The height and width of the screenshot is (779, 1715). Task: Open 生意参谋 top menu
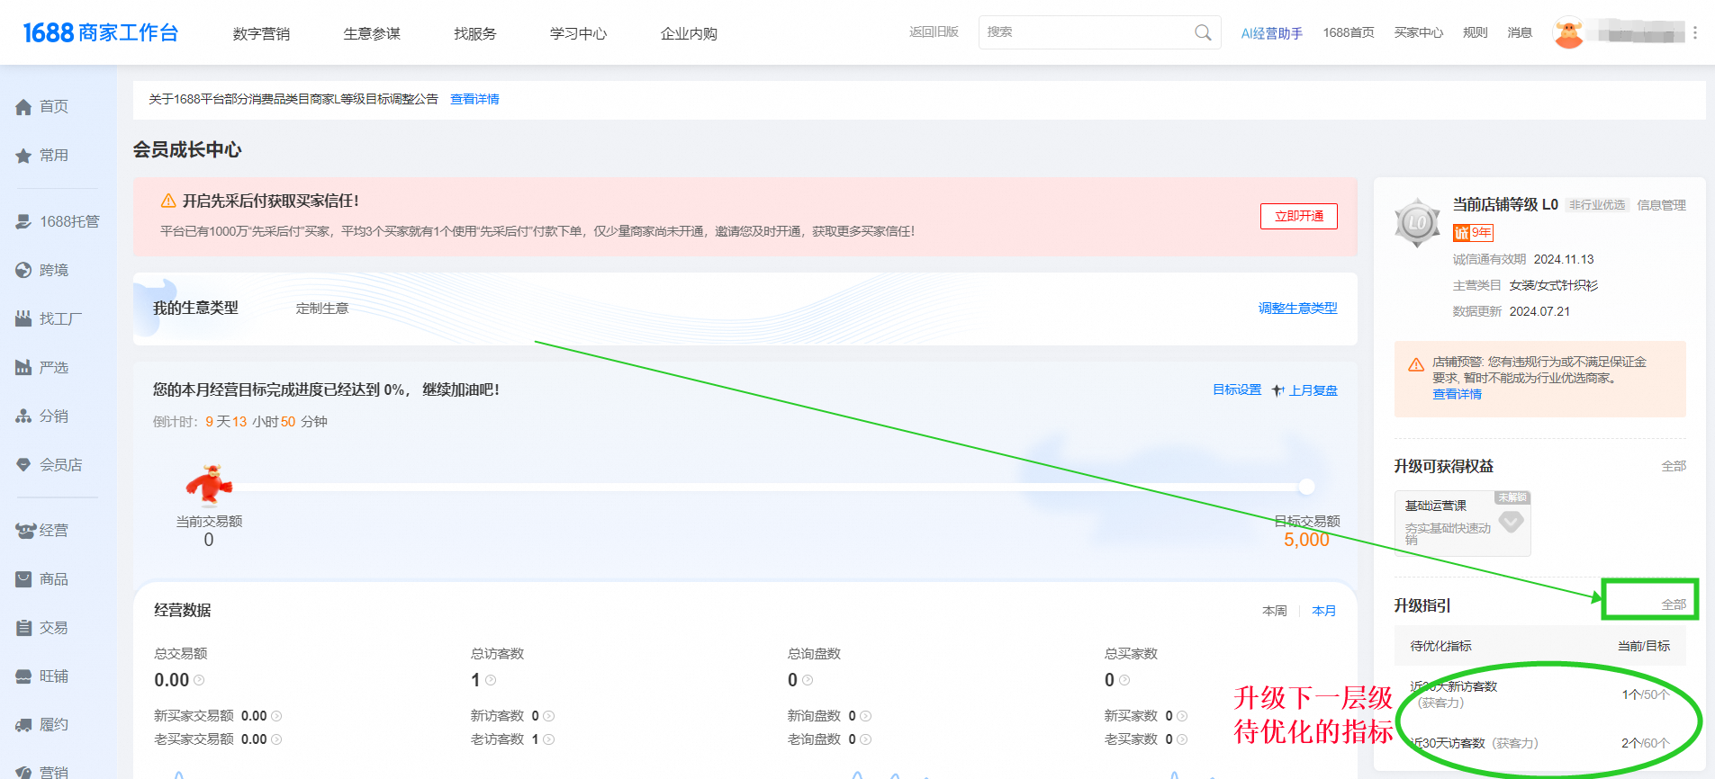tap(372, 33)
